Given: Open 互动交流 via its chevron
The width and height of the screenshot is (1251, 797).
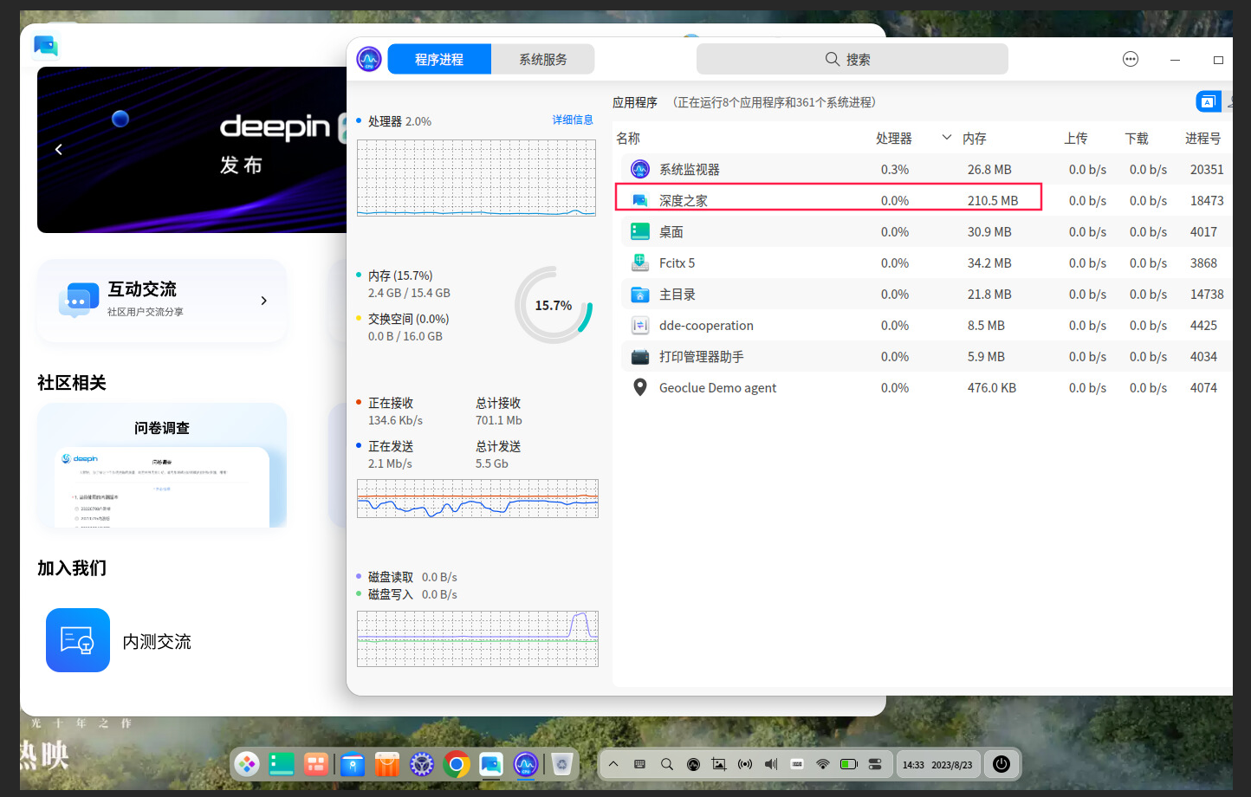Looking at the screenshot, I should coord(264,300).
